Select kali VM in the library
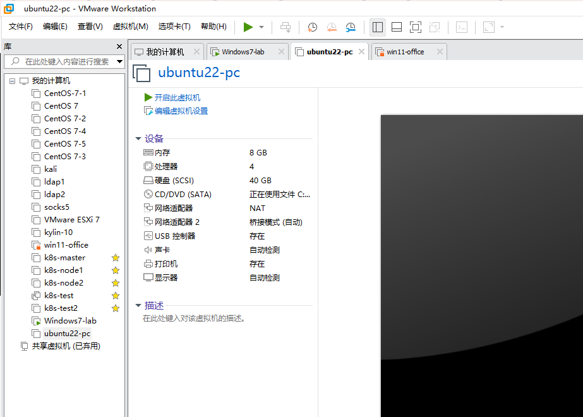The width and height of the screenshot is (583, 417). (x=51, y=169)
